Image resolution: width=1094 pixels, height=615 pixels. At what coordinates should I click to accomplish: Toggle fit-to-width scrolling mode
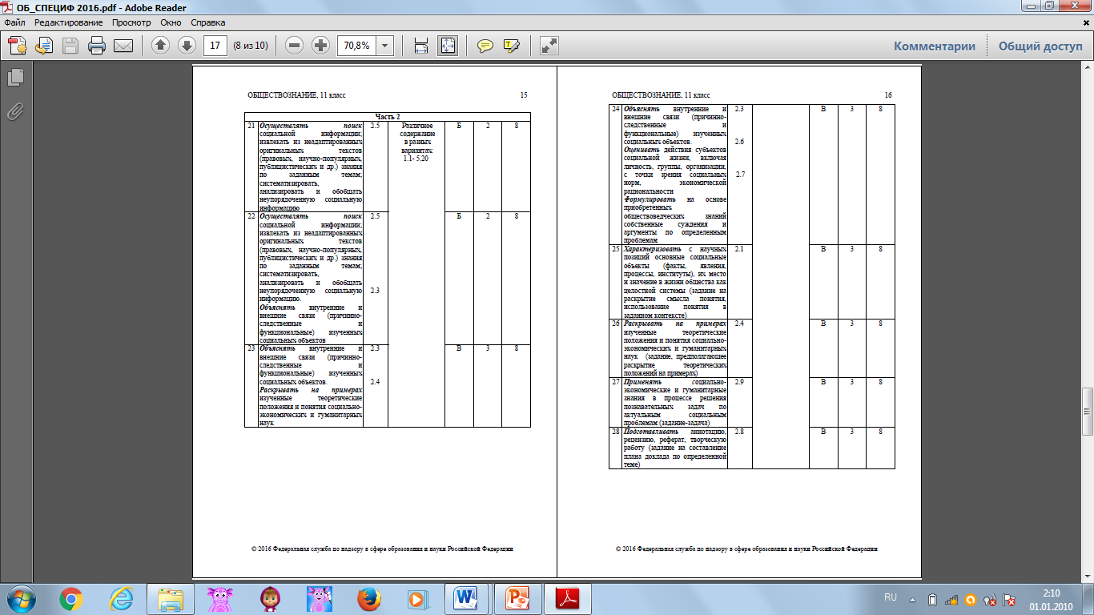[420, 46]
